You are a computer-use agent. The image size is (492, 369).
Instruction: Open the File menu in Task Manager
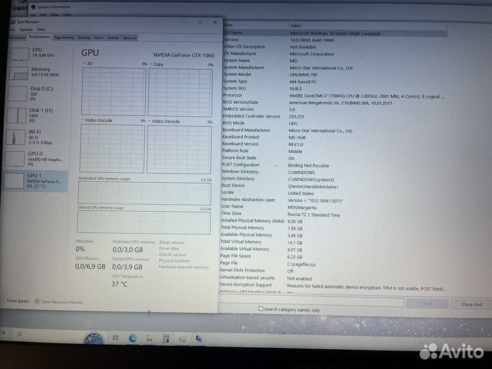click(x=12, y=29)
